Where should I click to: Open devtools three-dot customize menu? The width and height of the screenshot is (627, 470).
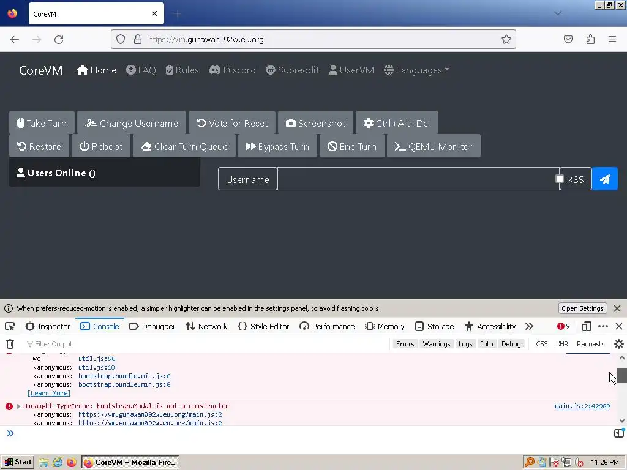coord(603,326)
